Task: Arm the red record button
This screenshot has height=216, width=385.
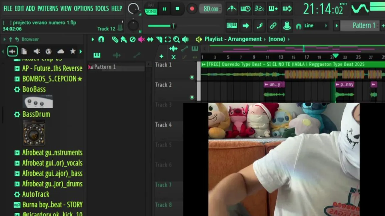Action: (192, 9)
